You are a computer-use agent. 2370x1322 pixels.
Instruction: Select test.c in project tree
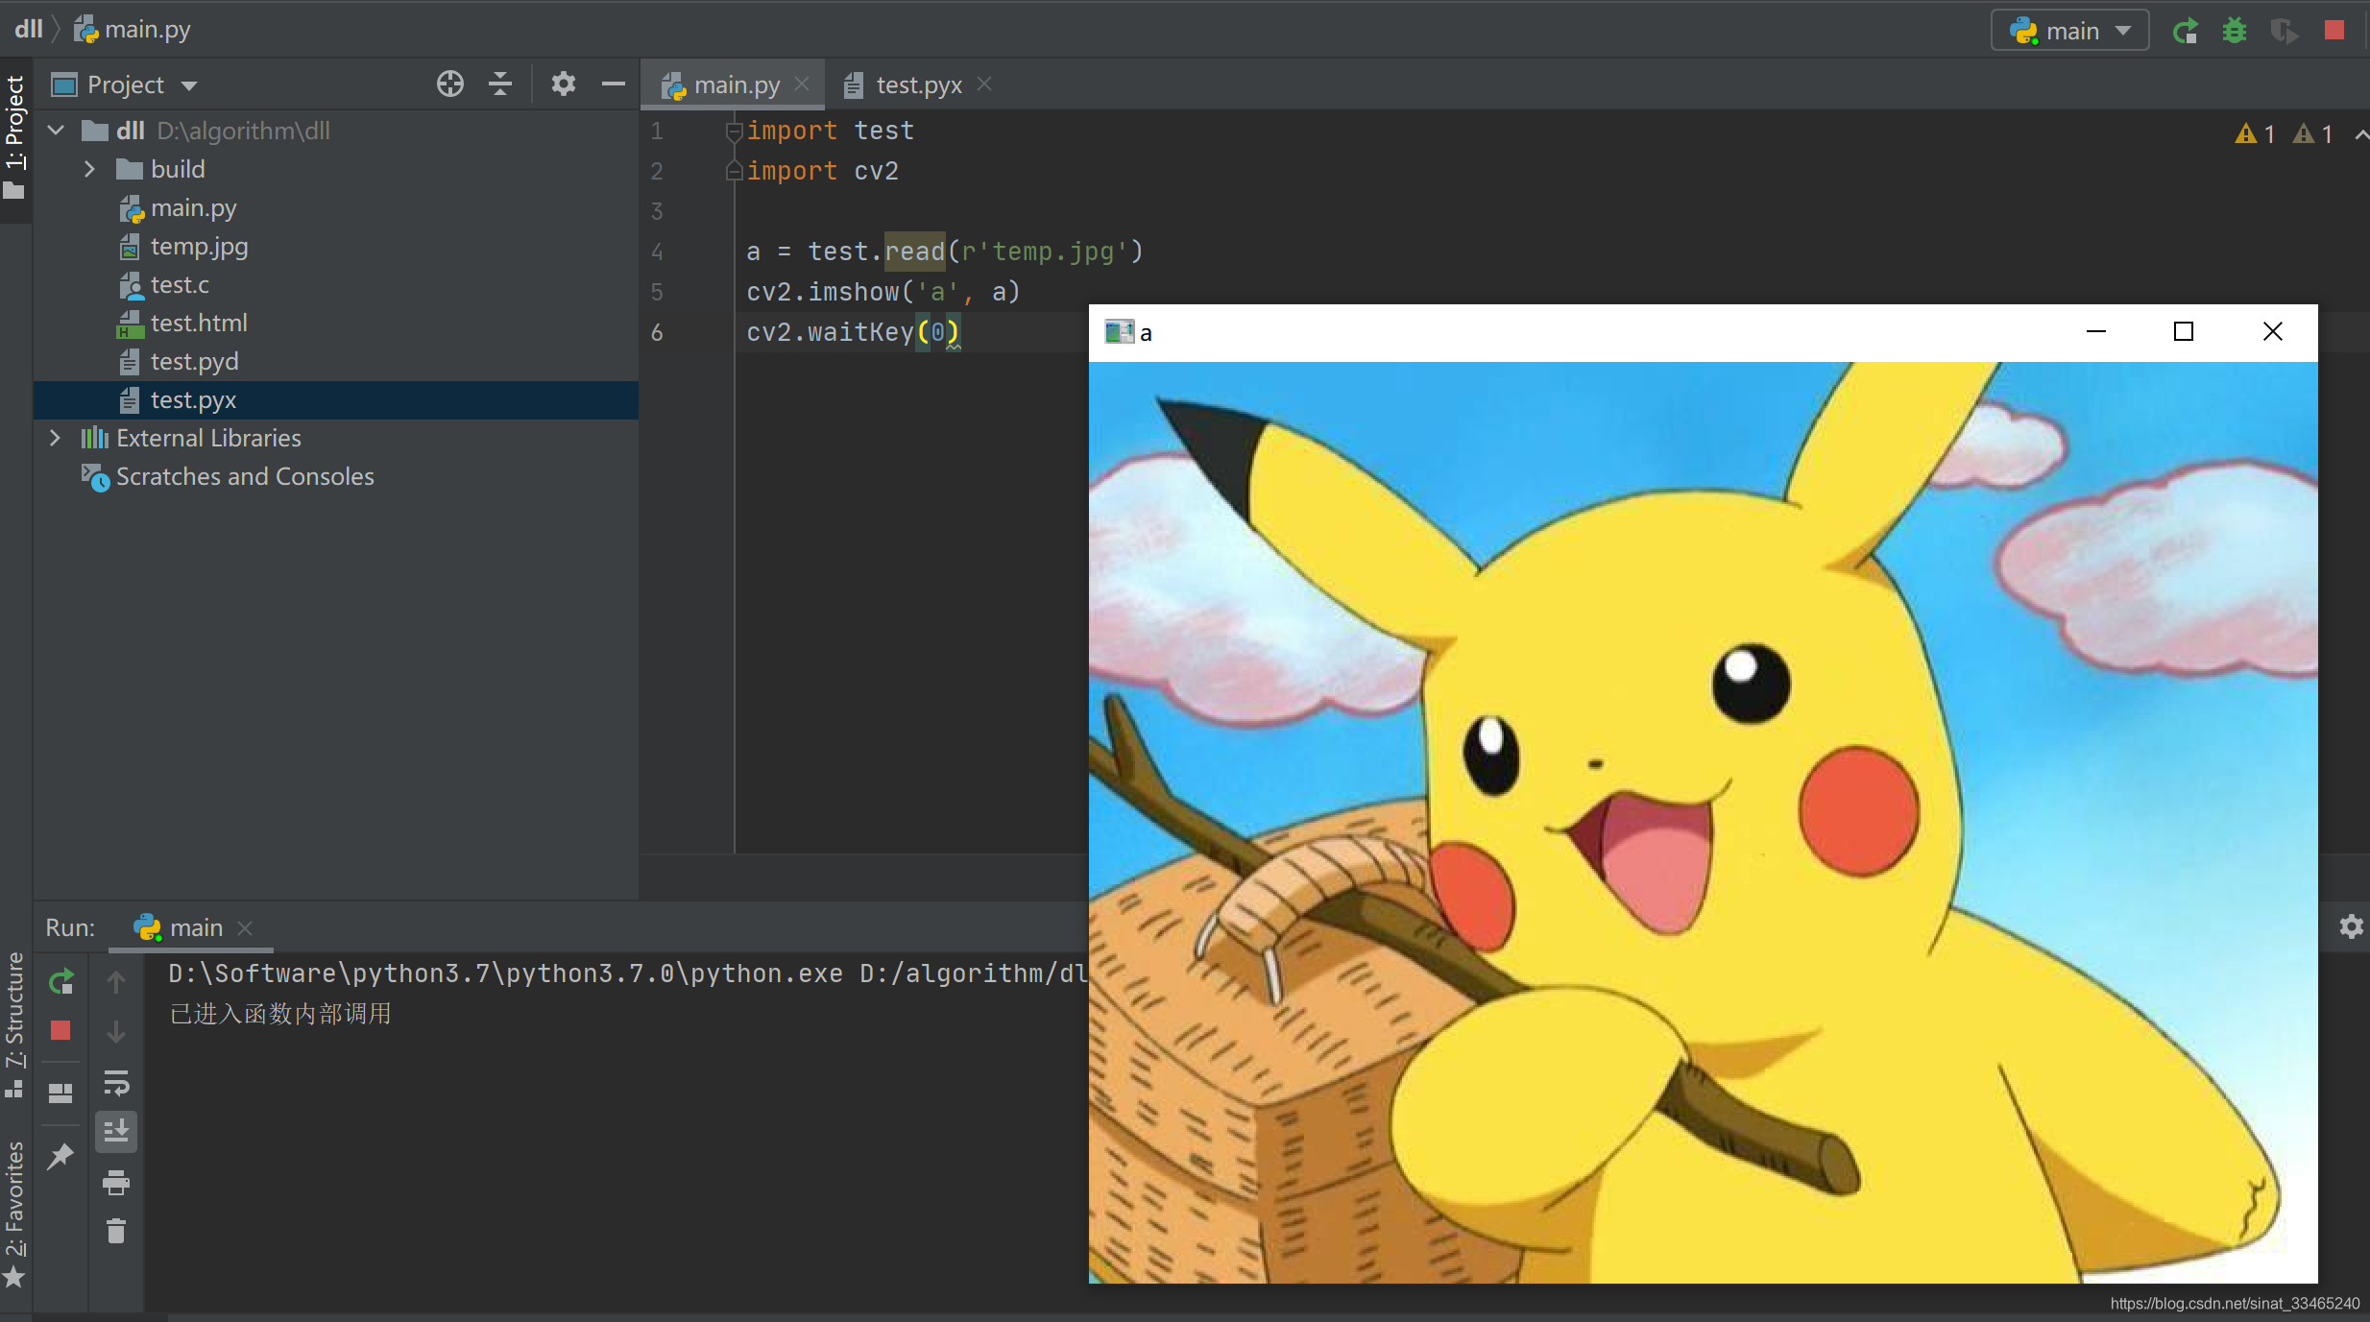(x=179, y=284)
